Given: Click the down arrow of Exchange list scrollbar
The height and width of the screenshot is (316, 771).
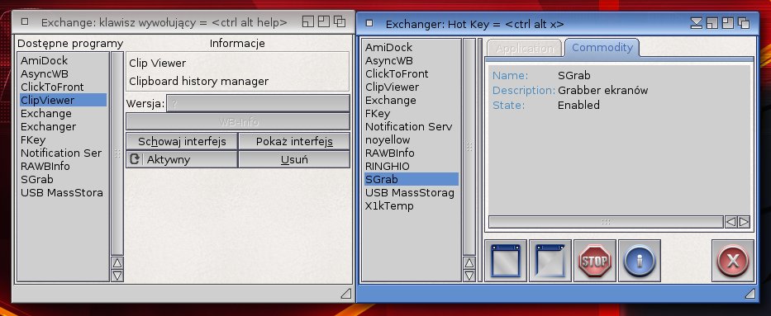Looking at the screenshot, I should pyautogui.click(x=117, y=276).
